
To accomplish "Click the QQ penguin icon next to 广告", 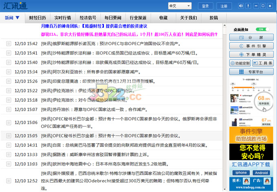I will (x=267, y=180).
